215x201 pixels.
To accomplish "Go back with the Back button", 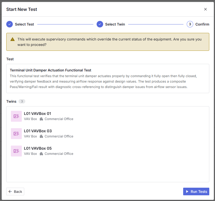I will coord(15,191).
